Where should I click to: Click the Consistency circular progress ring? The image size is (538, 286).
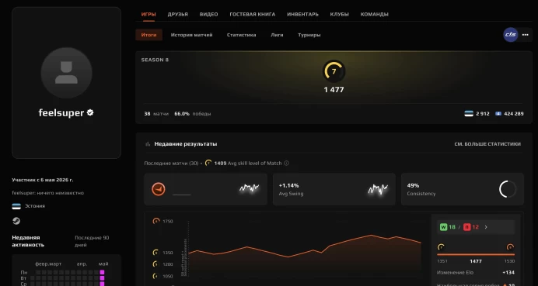pos(508,189)
